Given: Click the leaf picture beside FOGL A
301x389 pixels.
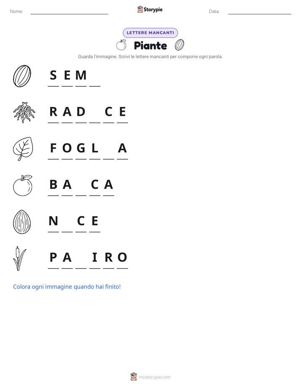Looking at the screenshot, I should tap(23, 149).
